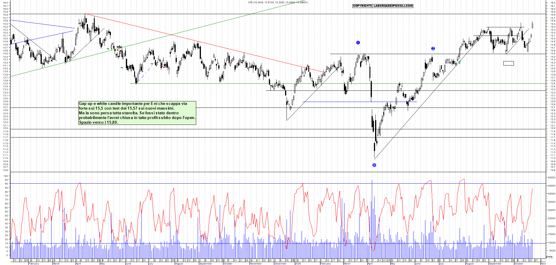The height and width of the screenshot is (265, 556).
Task: Click the Nov label at end of time axis
Action: click(543, 264)
